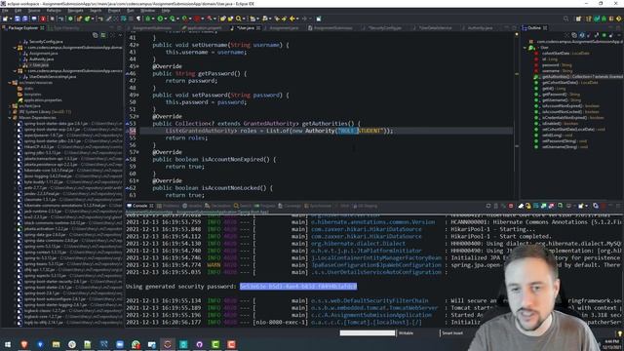Image resolution: width=624 pixels, height=351 pixels.
Task: Toggle Hide Fields in the Outline toolbar
Action: click(589, 35)
